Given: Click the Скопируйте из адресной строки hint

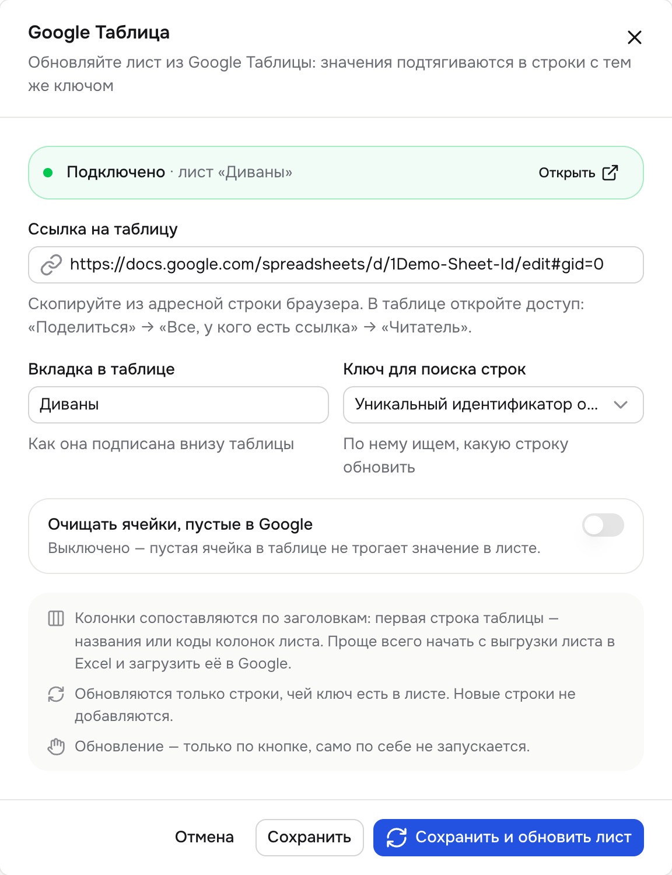Looking at the screenshot, I should (x=306, y=316).
